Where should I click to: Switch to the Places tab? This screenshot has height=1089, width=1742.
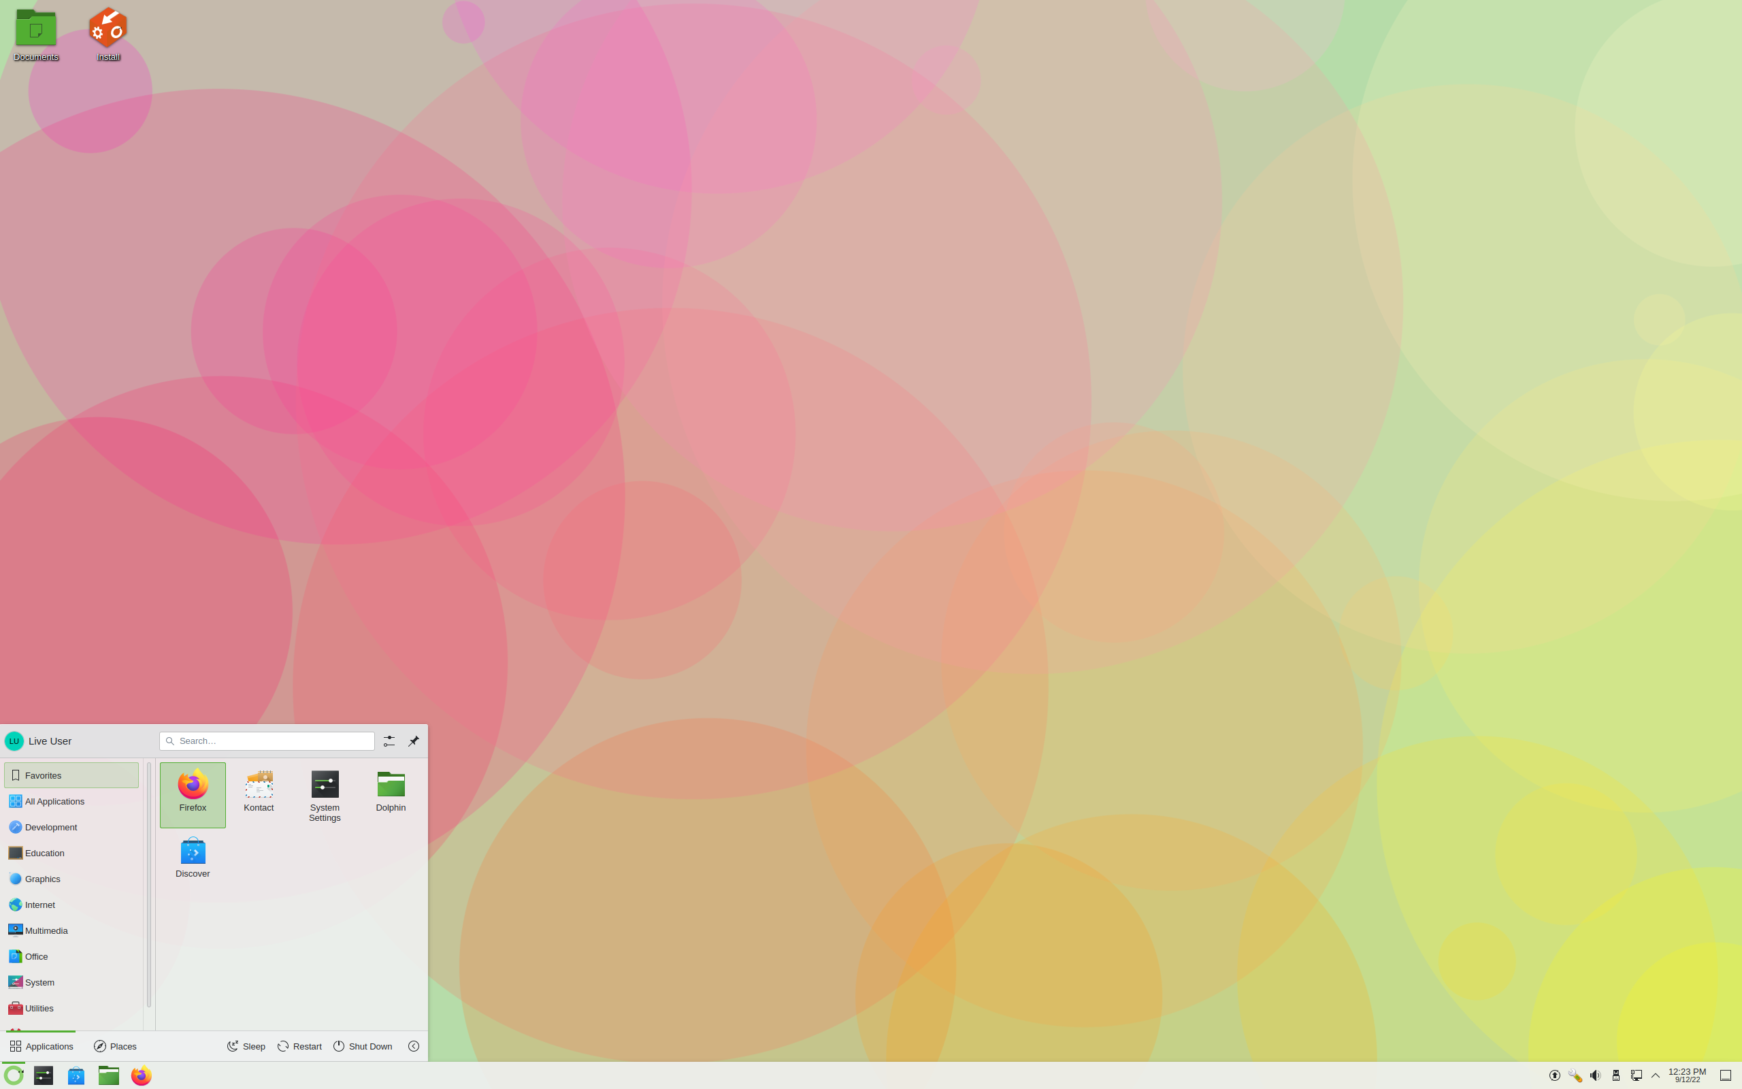pyautogui.click(x=115, y=1047)
